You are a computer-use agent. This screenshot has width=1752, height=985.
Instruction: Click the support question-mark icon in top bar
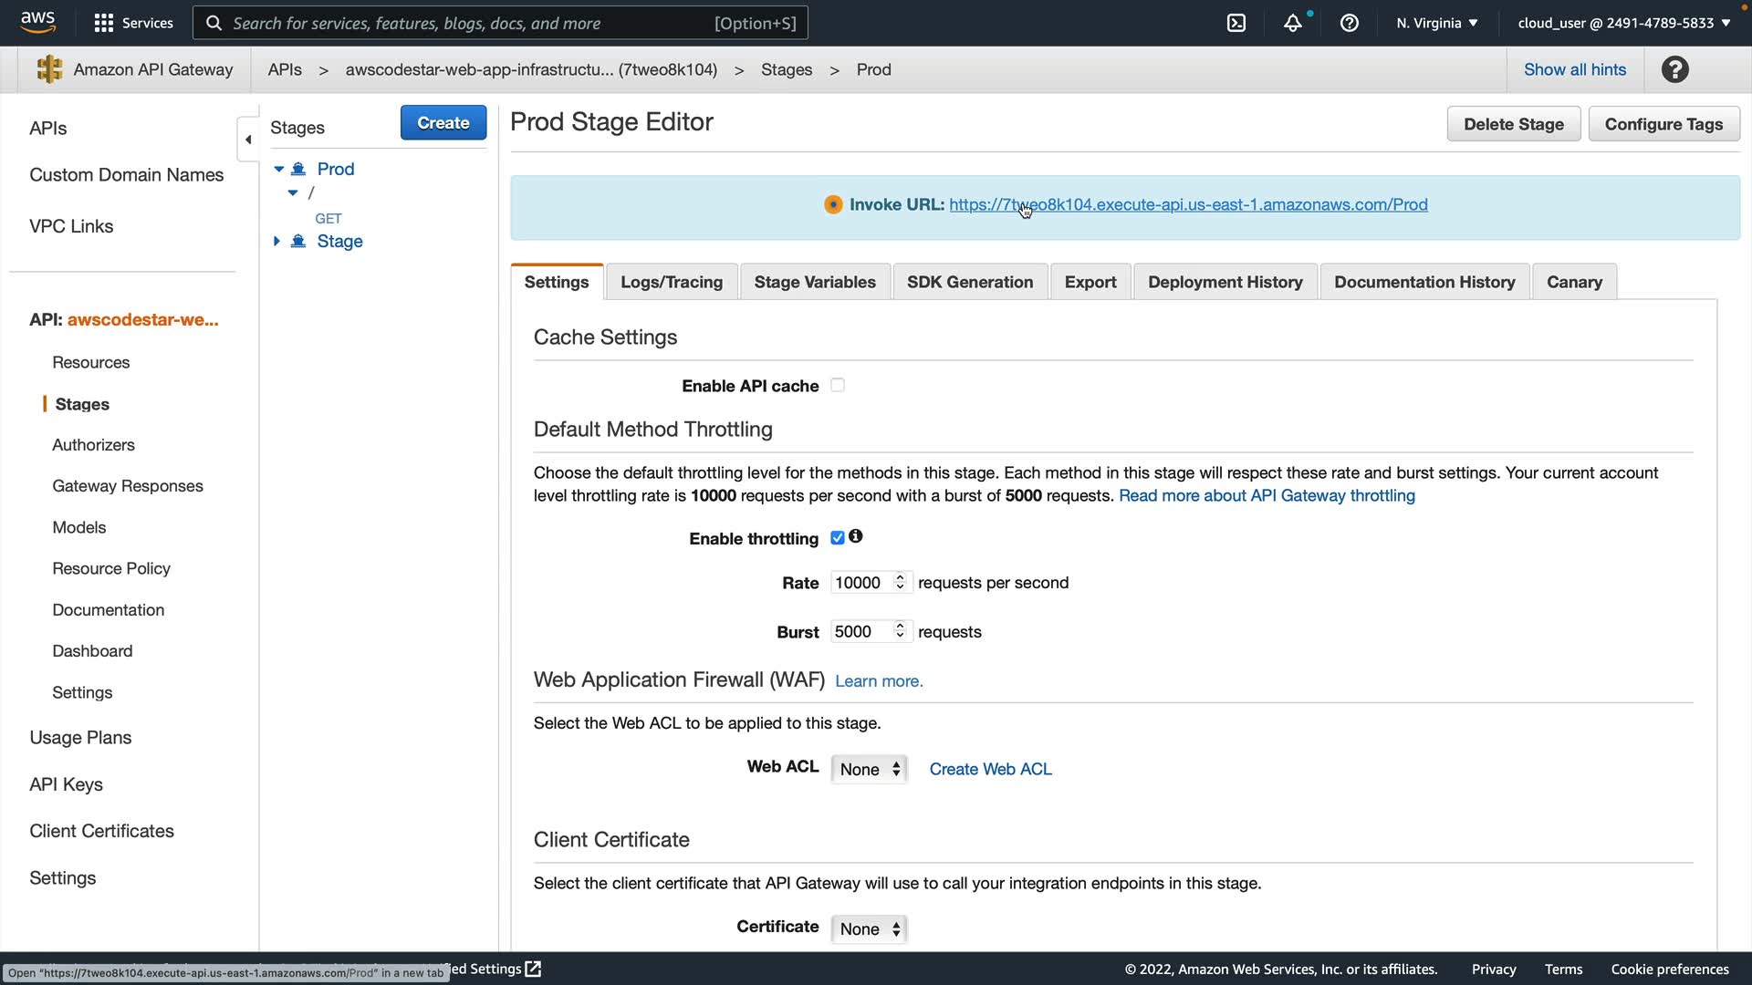tap(1350, 23)
